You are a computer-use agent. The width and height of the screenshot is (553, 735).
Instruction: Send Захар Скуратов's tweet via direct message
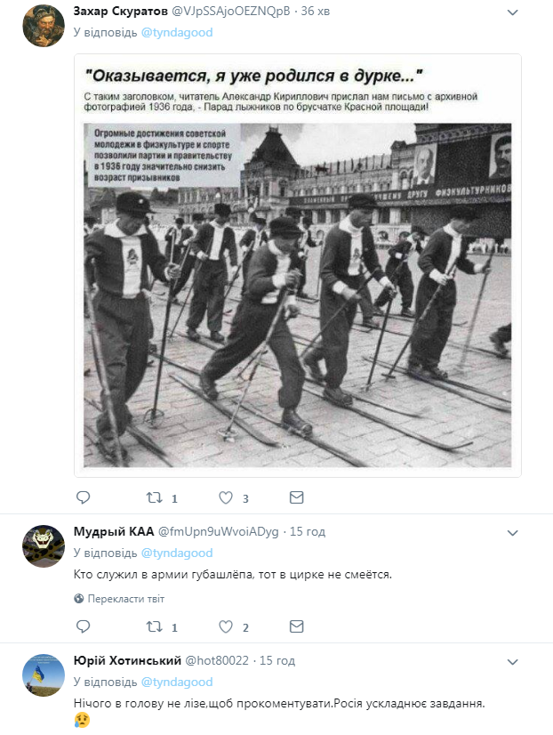pyautogui.click(x=296, y=497)
